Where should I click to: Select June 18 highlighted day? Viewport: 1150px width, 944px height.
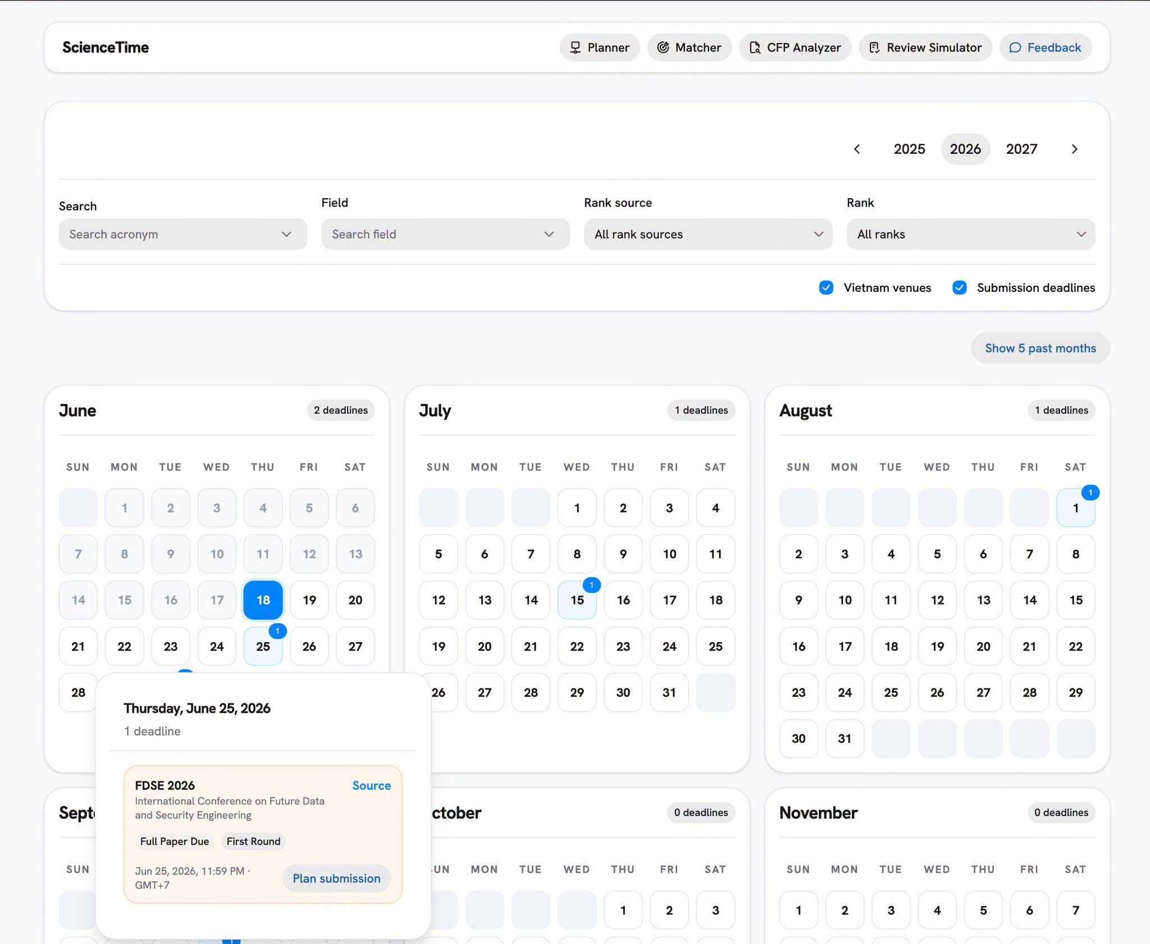263,600
